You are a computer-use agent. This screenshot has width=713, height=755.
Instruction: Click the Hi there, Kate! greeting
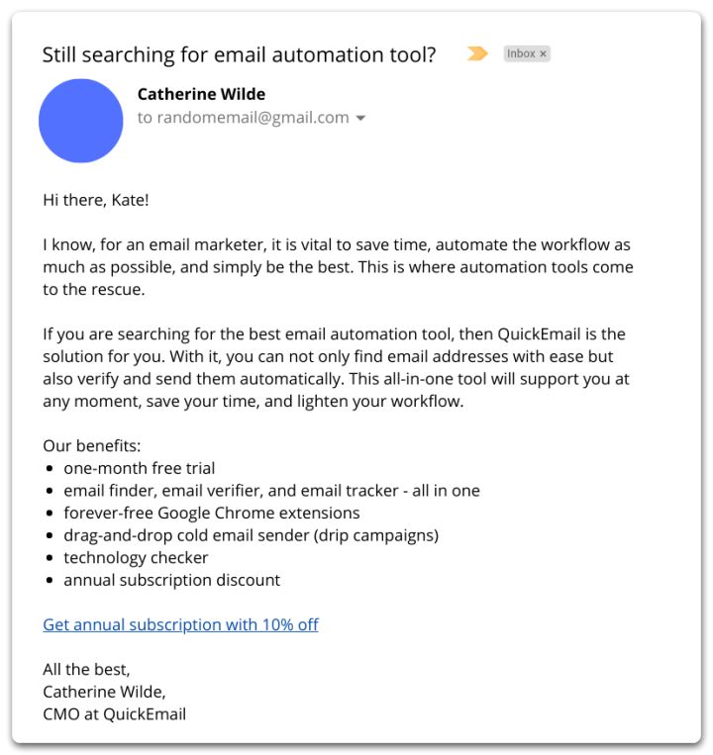point(96,200)
